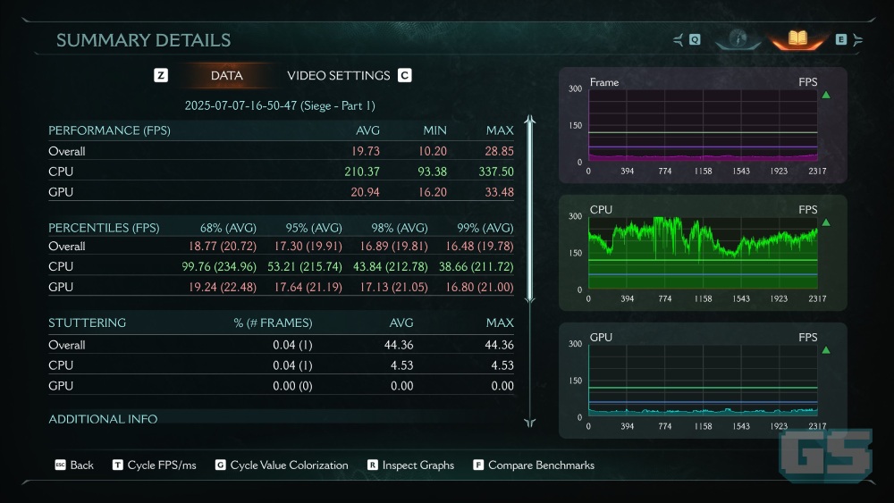Image resolution: width=894 pixels, height=503 pixels.
Task: Click Compare Benchmarks
Action: tap(541, 465)
